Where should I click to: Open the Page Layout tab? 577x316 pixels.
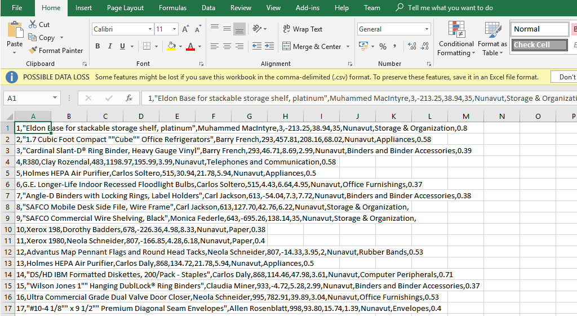[125, 8]
